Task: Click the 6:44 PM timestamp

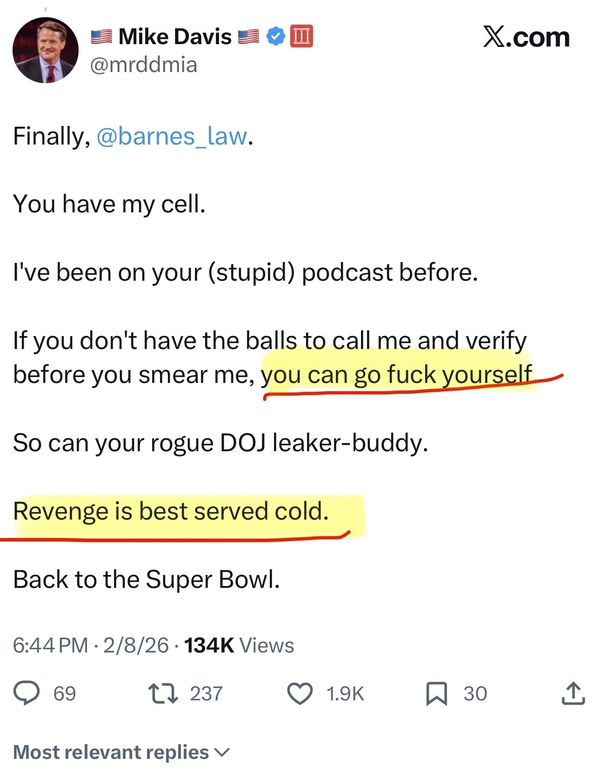Action: click(x=50, y=645)
